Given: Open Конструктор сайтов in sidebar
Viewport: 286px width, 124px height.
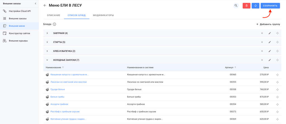Looking at the screenshot, I should tap(20, 33).
